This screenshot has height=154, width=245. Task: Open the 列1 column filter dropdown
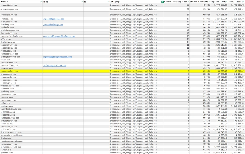click(x=108, y=2)
